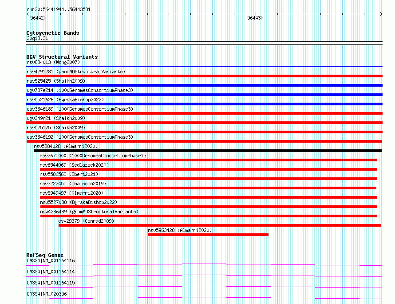Select the red bar under nsv5527088
The width and height of the screenshot is (395, 304).
209,207
